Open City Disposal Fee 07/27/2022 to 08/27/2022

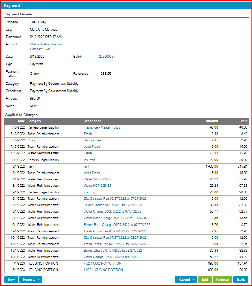click(115, 238)
